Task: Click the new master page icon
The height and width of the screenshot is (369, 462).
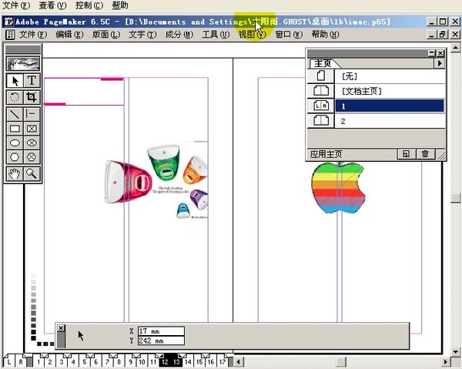Action: click(x=406, y=154)
